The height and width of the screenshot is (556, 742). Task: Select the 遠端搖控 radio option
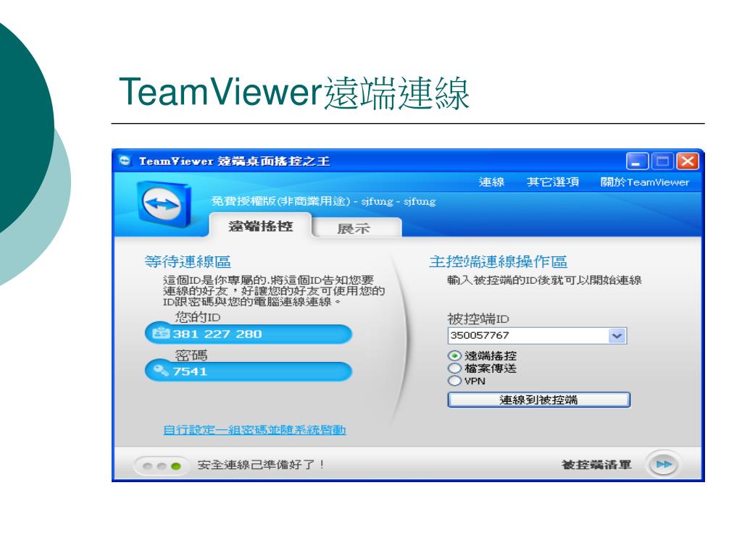pyautogui.click(x=454, y=355)
